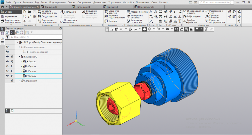Open the variables (fx) side panel
The width and height of the screenshot is (252, 135).
pos(2,38)
